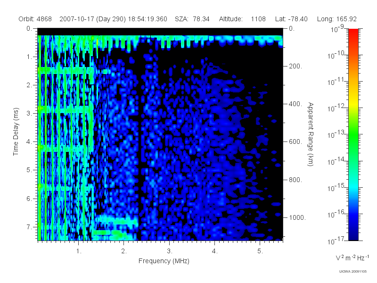Click frequency axis tick label '4.'

click(x=215, y=251)
